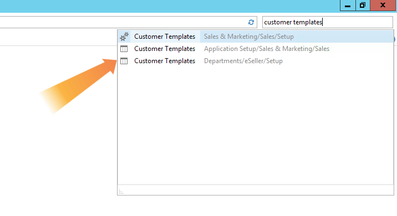
Task: Click the search box containing 'customer templates'
Action: coord(327,22)
